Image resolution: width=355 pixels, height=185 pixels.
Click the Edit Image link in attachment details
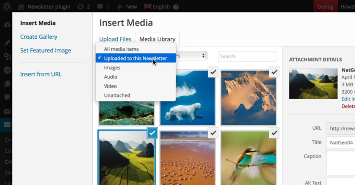coord(348,99)
